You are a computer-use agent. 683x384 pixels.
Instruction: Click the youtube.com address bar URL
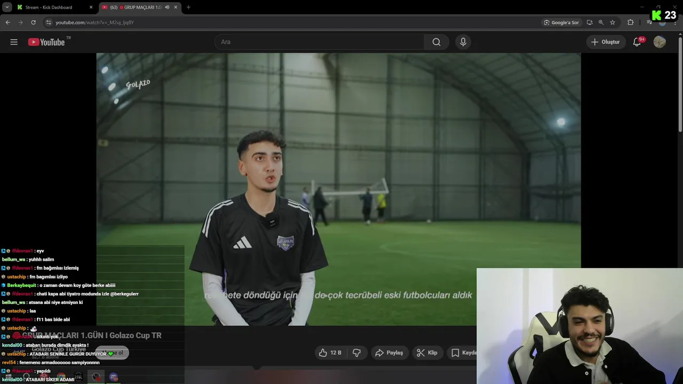(95, 22)
